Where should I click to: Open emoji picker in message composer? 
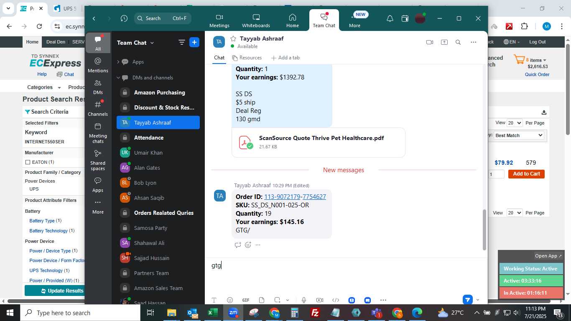[x=229, y=300]
